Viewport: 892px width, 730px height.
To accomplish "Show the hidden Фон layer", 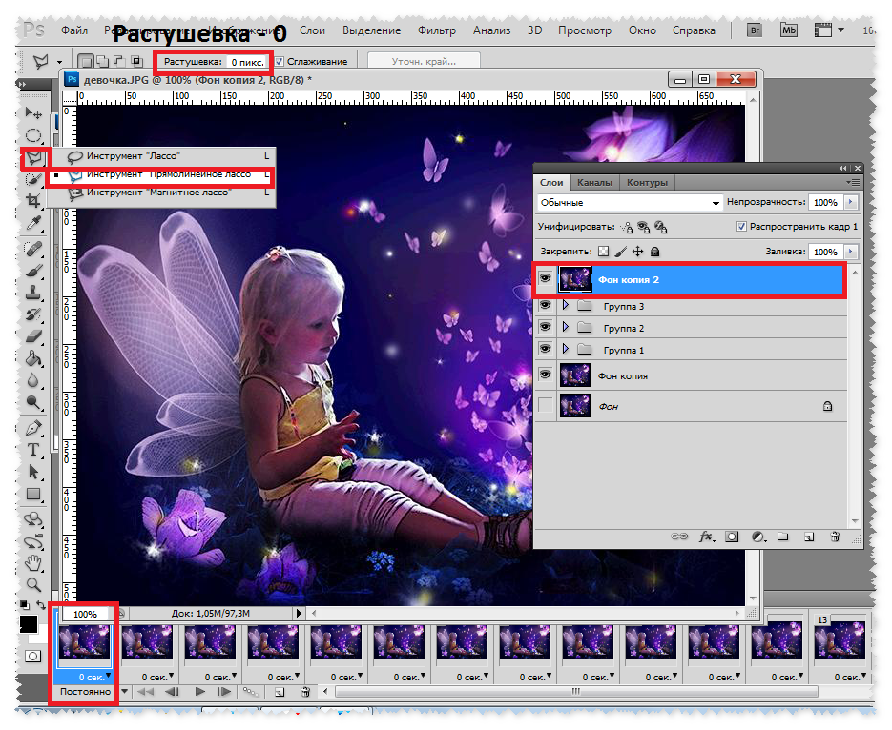I will (545, 406).
